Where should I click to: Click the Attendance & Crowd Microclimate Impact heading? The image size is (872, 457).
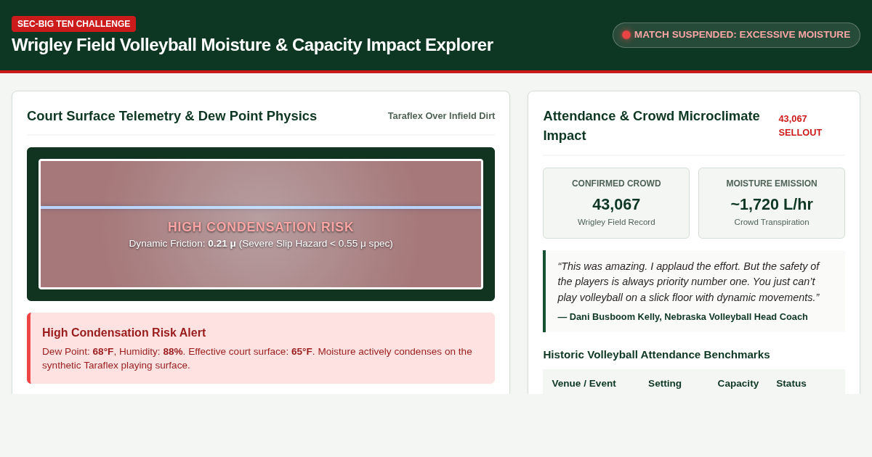651,125
